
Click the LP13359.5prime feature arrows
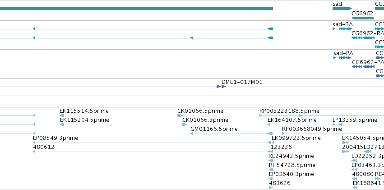pos(338,125)
